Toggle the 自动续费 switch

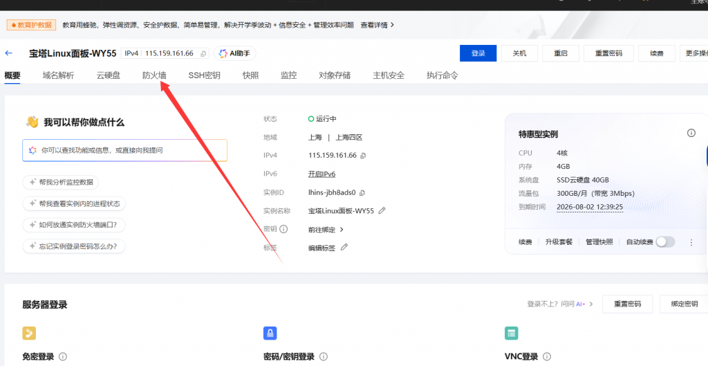[665, 241]
